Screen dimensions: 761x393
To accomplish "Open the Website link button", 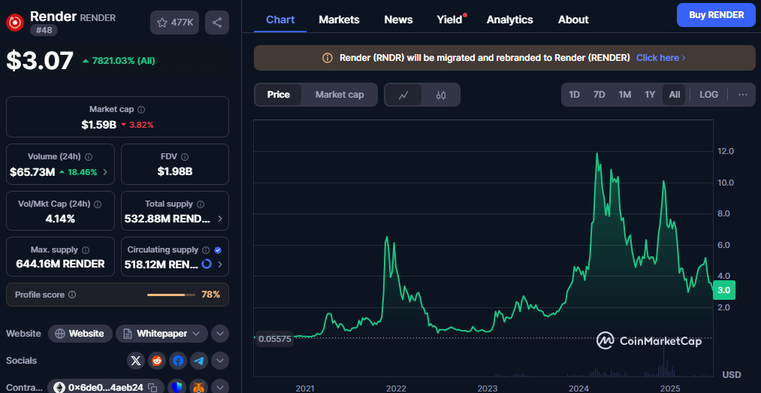I will click(x=80, y=334).
